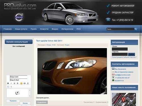Screen dimensions: 142x106
Task: Open the Мы в Одноклассниках link
Action: [x=124, y=72]
